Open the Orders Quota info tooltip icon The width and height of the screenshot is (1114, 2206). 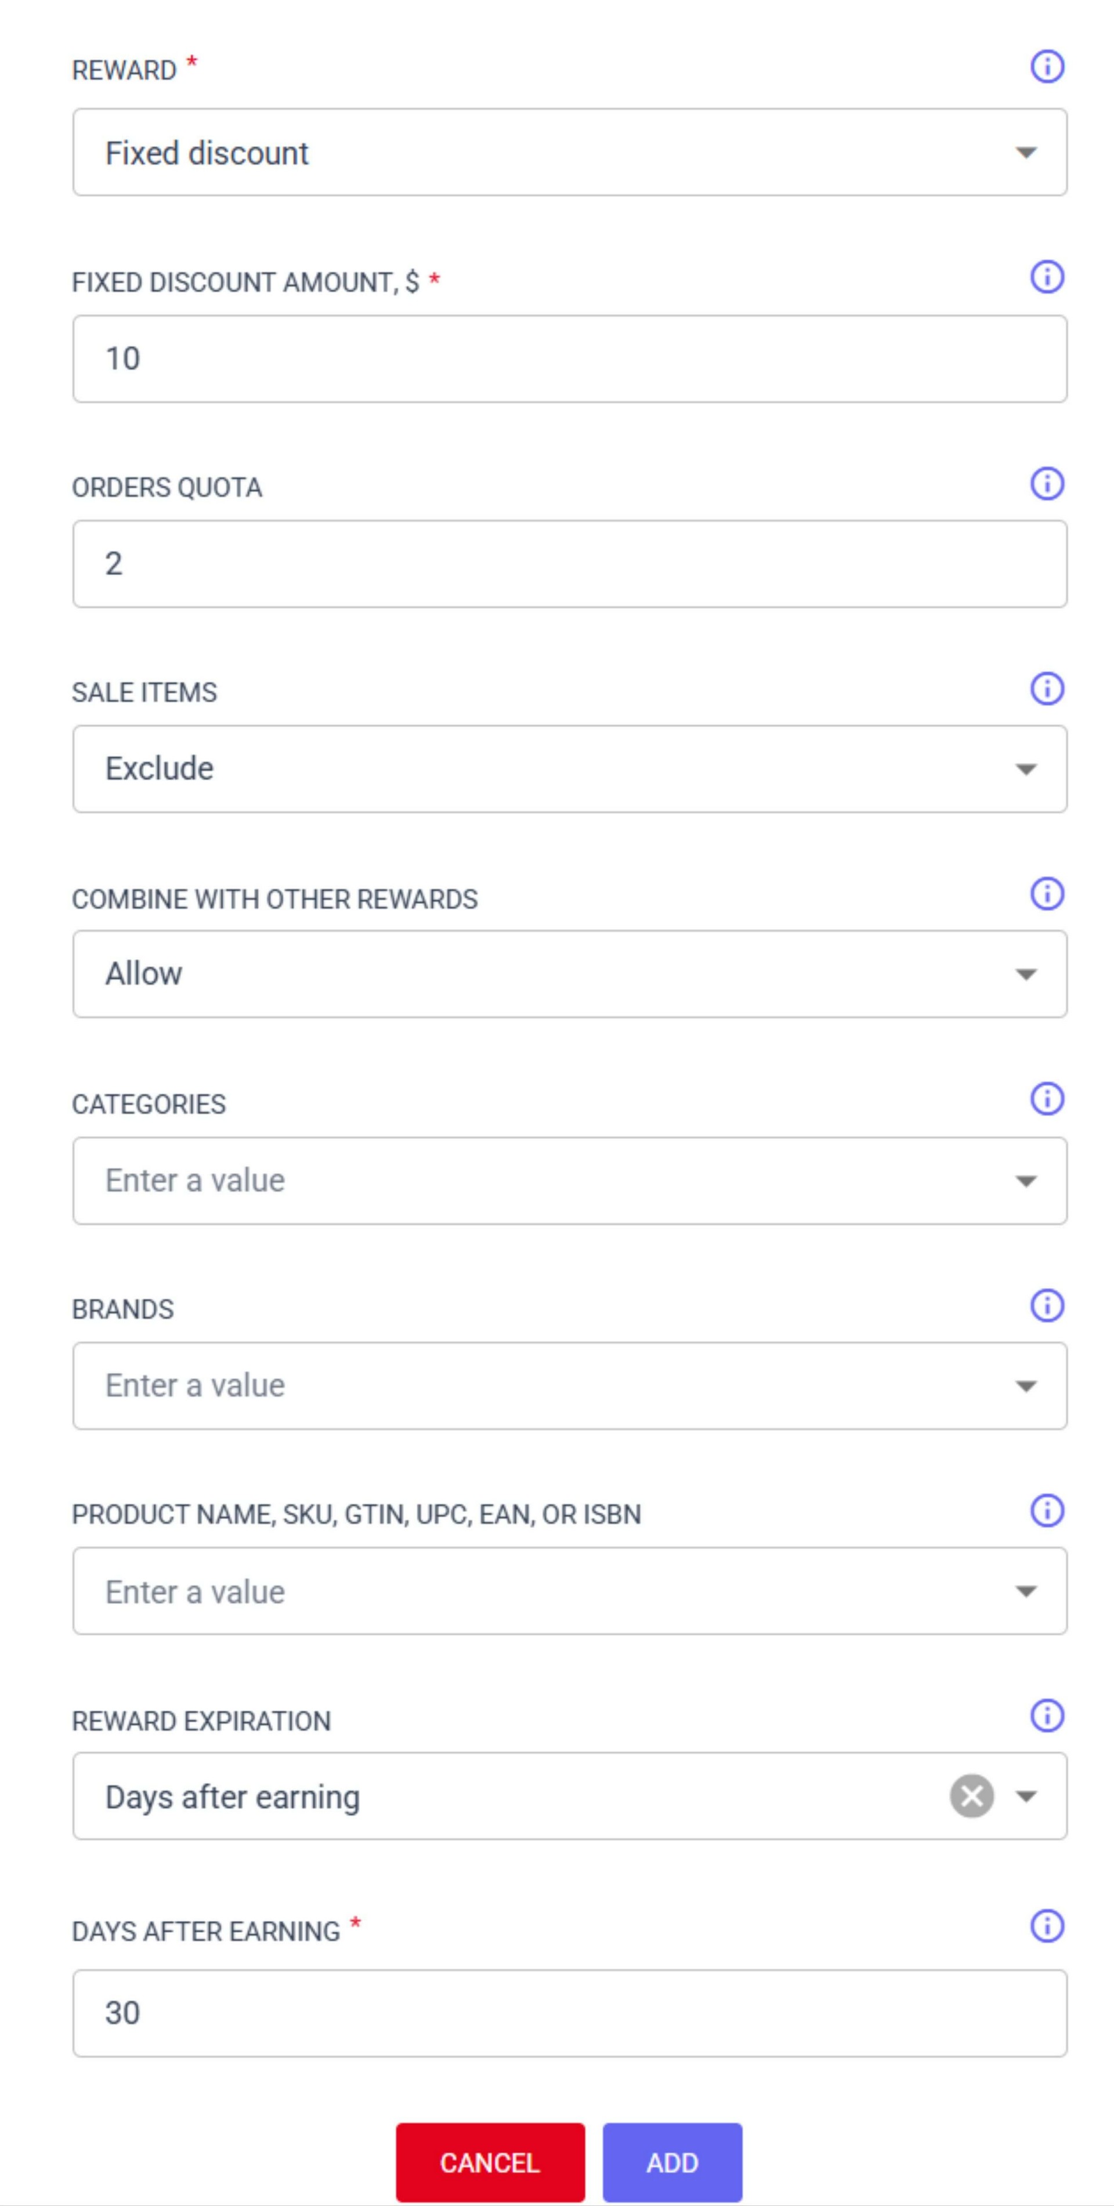tap(1046, 484)
